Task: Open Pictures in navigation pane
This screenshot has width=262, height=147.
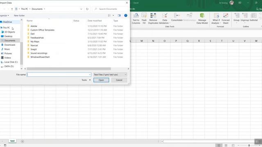Action: pos(8,53)
